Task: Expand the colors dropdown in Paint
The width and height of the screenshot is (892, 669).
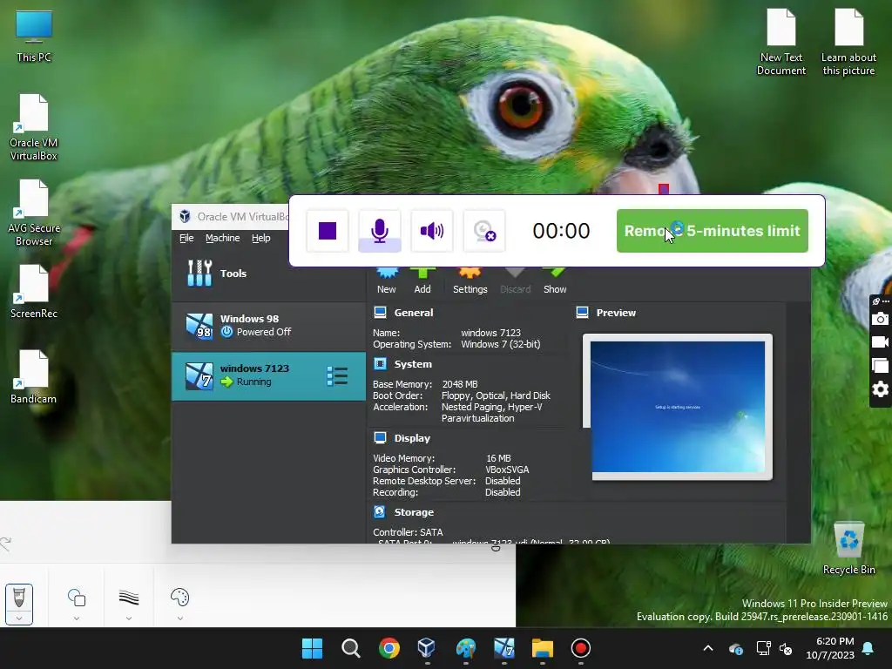Action: coord(179,618)
